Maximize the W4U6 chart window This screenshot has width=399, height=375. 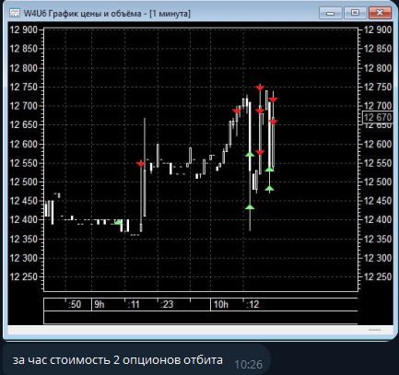[x=355, y=13]
